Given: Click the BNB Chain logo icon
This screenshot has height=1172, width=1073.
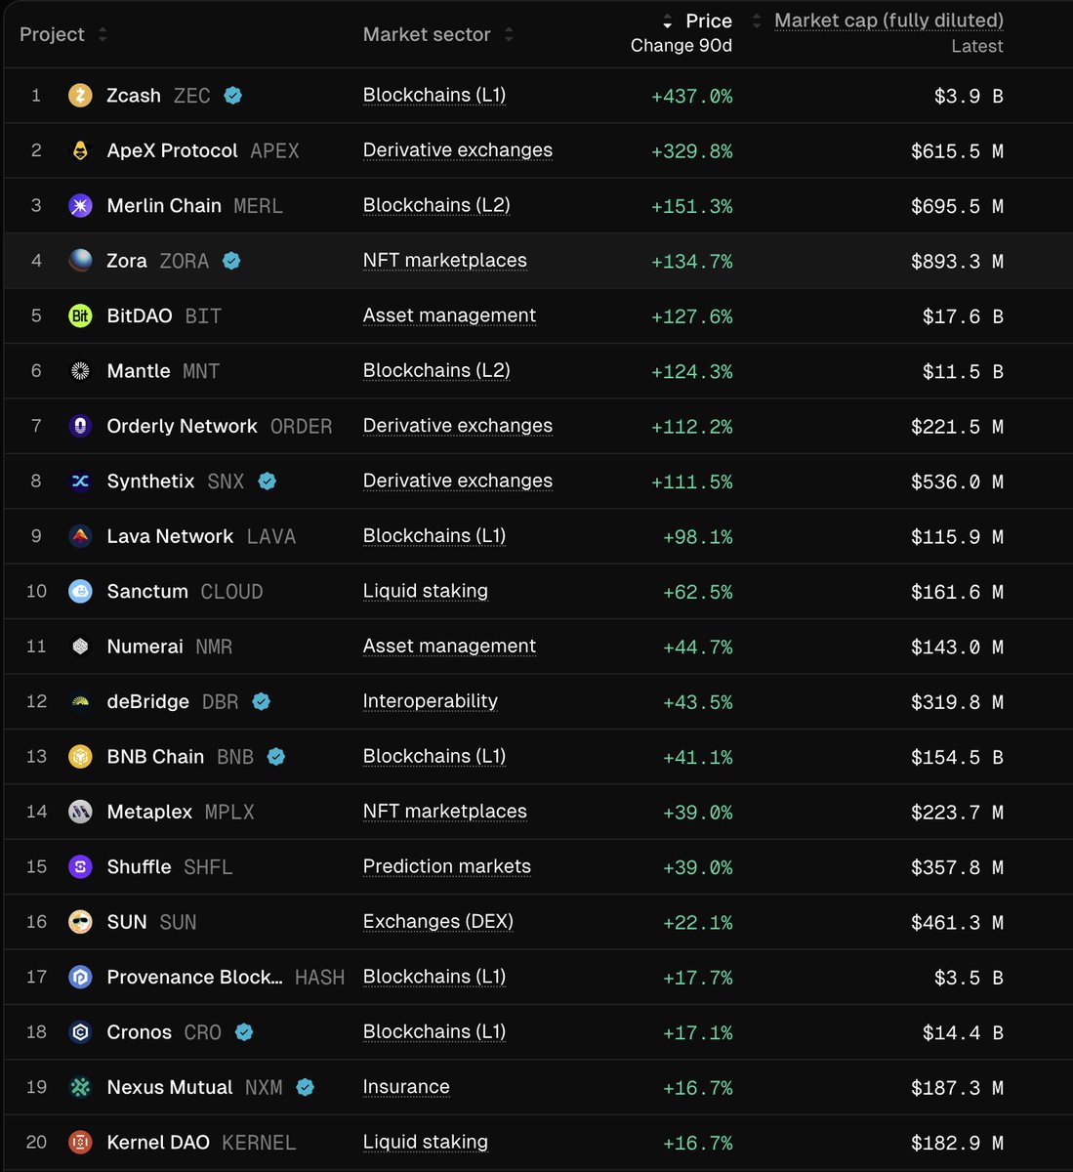Looking at the screenshot, I should coord(80,757).
